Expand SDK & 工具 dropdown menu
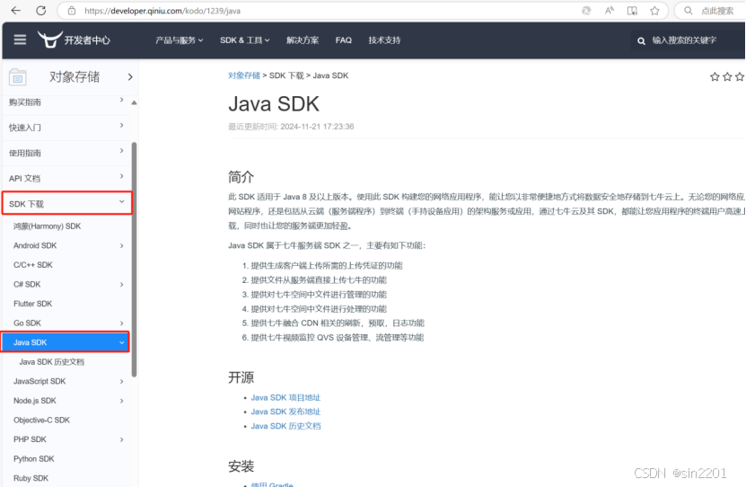This screenshot has width=746, height=487. click(x=244, y=40)
